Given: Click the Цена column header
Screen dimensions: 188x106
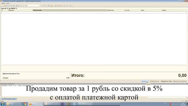Looking at the screenshot, I should [x=151, y=10].
